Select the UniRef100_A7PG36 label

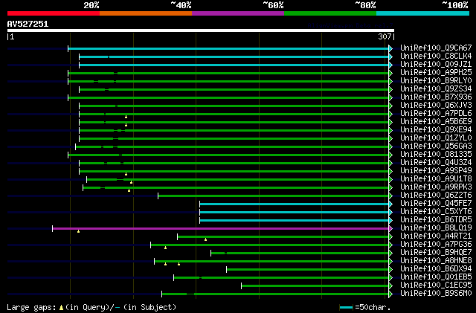(x=436, y=245)
